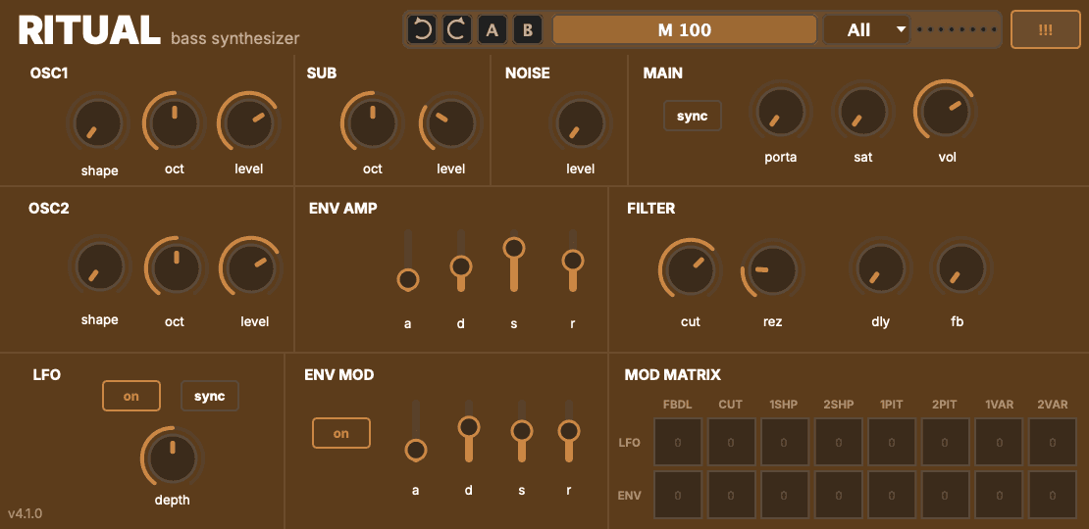Click the LFO to CUT matrix cell
The width and height of the screenshot is (1089, 529).
pyautogui.click(x=731, y=442)
